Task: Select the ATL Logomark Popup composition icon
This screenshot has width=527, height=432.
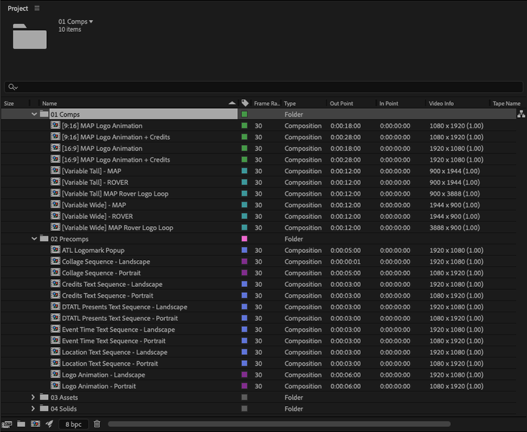Action: [56, 250]
